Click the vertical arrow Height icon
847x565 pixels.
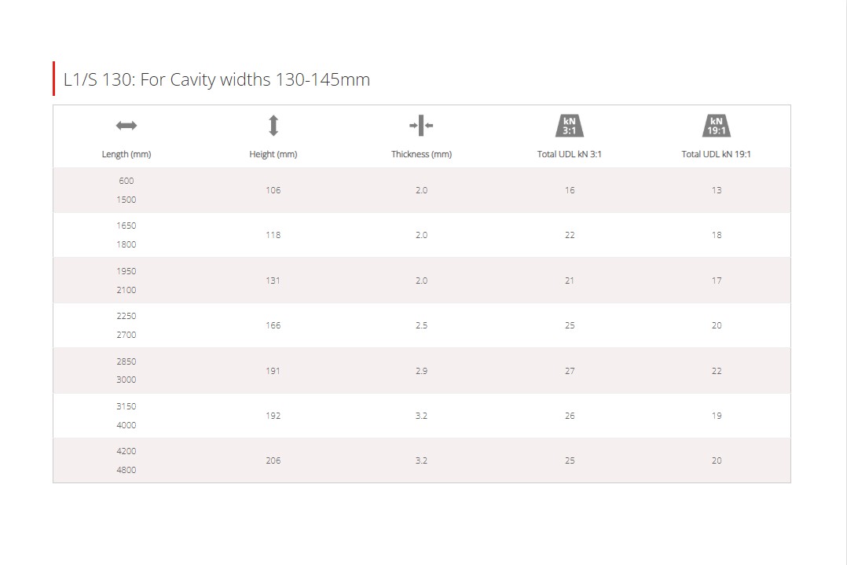pos(273,125)
